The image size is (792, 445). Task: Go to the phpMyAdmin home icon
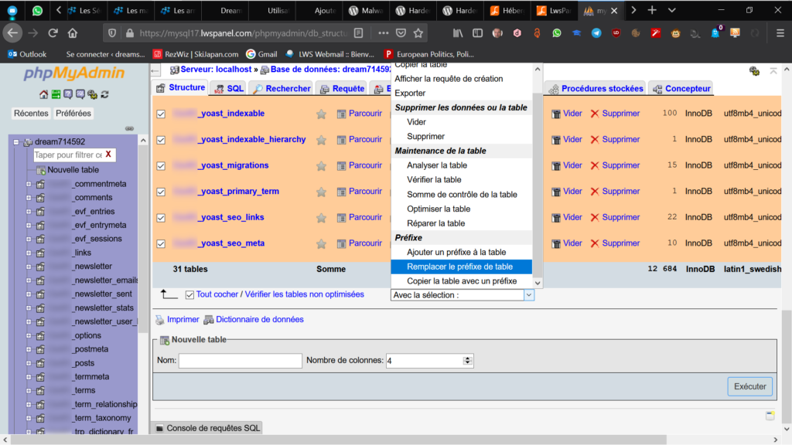coord(44,94)
